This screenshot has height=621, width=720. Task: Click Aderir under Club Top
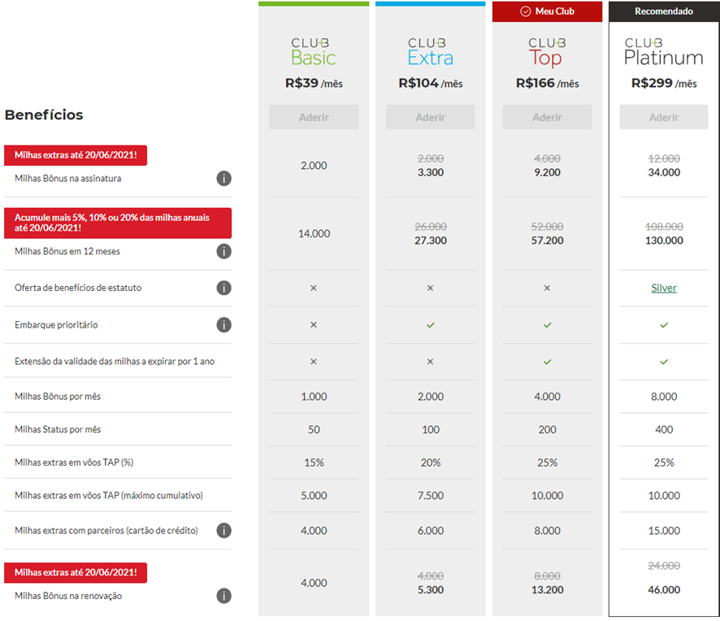(x=547, y=117)
